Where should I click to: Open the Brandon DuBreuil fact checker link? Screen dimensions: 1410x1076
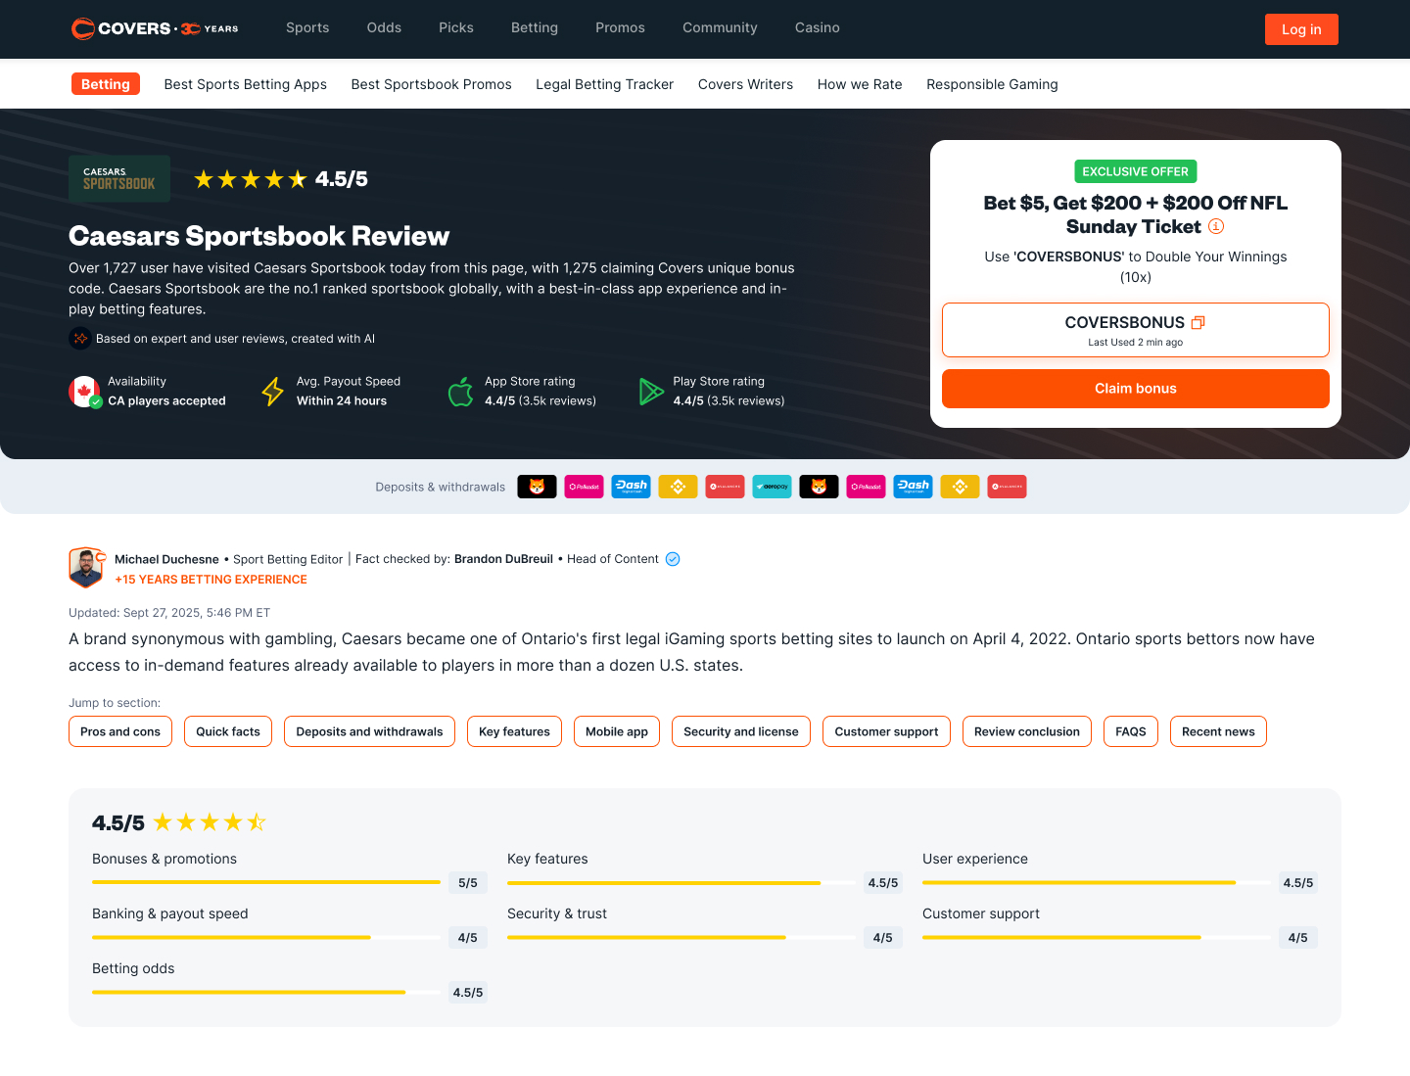pos(503,559)
